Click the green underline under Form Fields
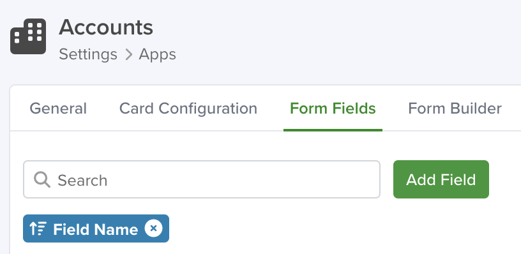The width and height of the screenshot is (521, 254). click(x=333, y=130)
